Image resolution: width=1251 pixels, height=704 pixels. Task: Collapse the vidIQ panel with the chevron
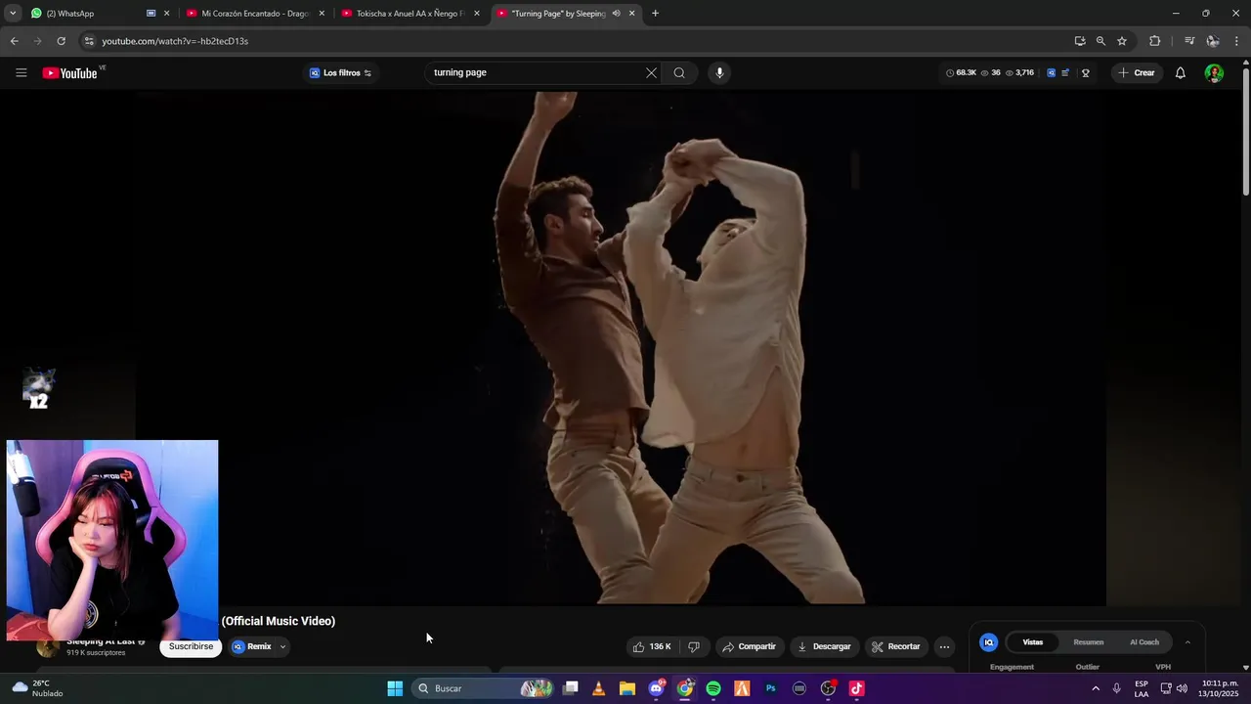point(1187,642)
